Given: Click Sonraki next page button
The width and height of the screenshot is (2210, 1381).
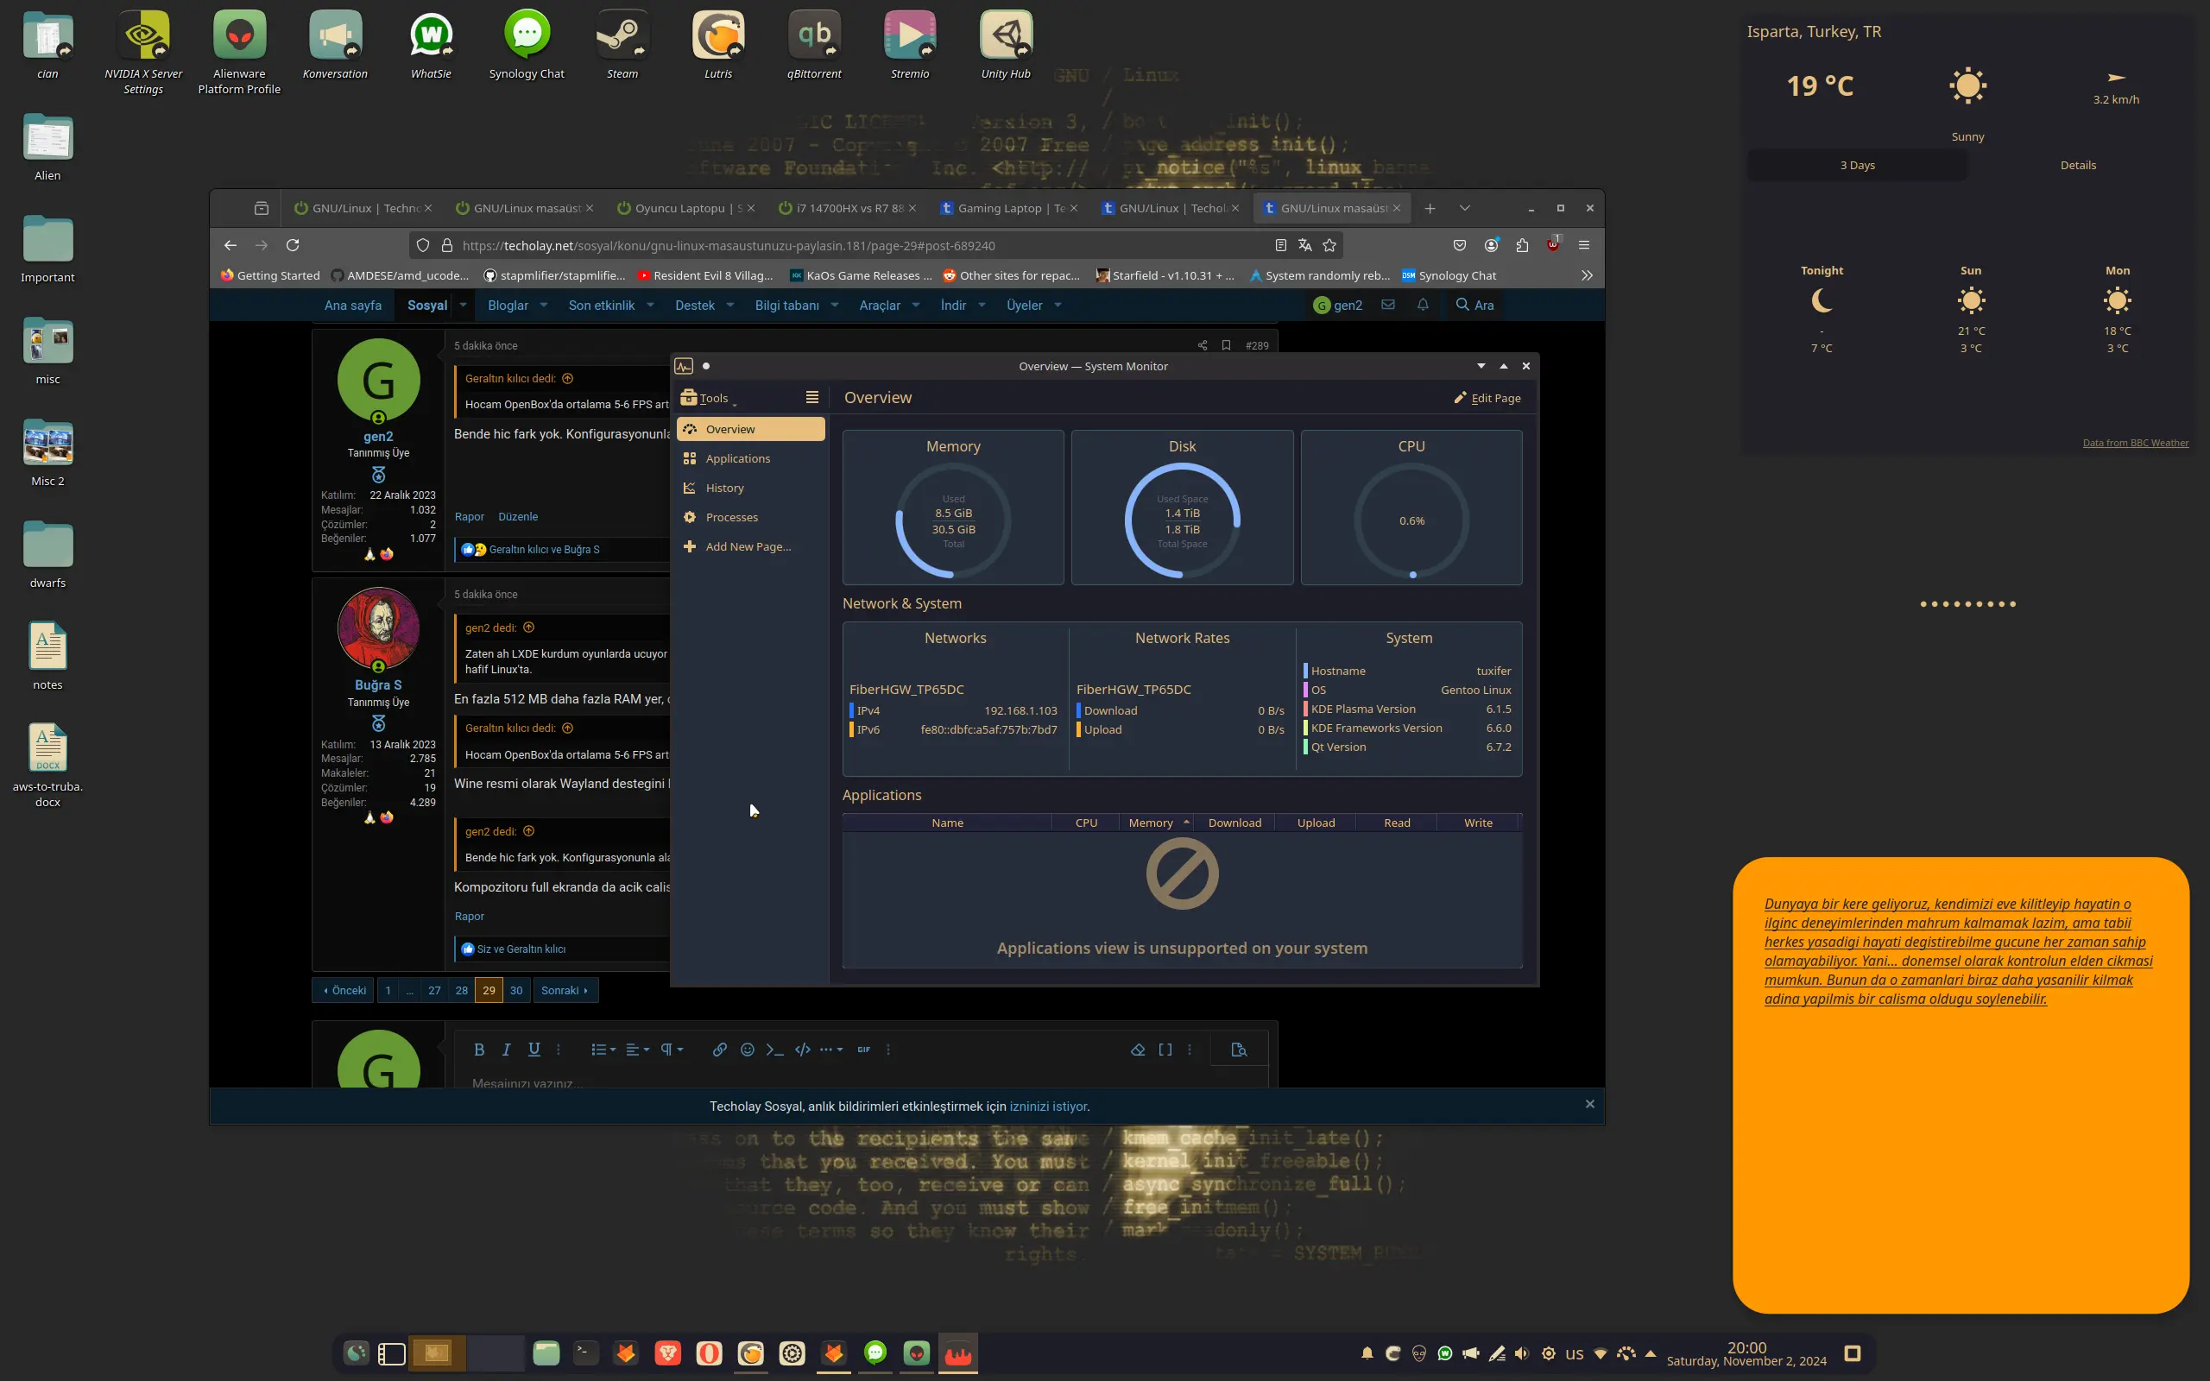Looking at the screenshot, I should [565, 990].
